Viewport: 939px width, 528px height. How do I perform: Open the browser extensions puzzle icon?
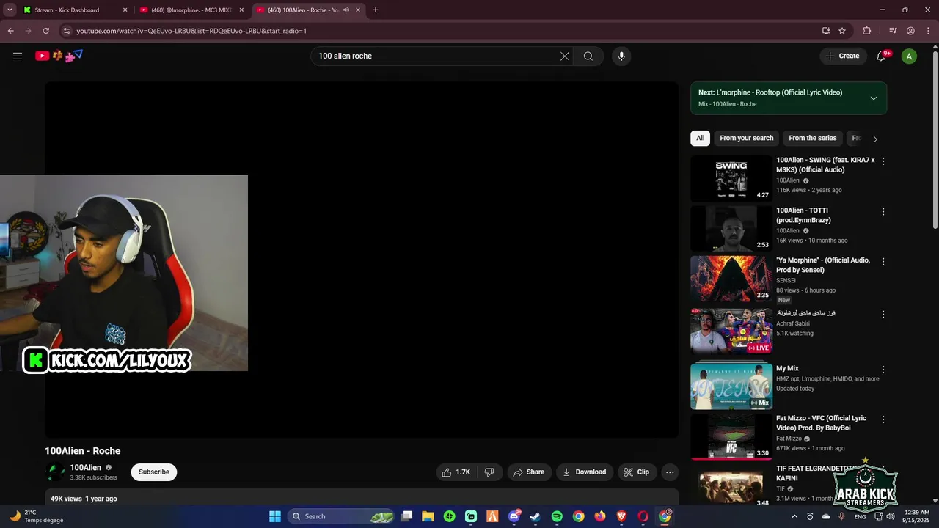(867, 31)
